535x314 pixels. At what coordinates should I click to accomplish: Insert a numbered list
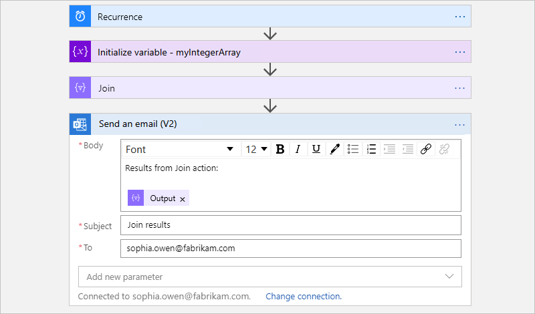click(x=372, y=149)
